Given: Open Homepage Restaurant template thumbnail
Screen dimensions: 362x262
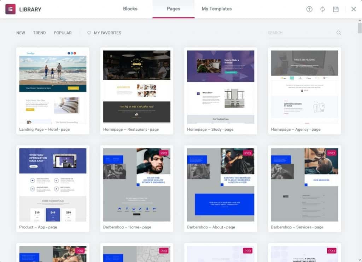Looking at the screenshot, I should pyautogui.click(x=137, y=87).
